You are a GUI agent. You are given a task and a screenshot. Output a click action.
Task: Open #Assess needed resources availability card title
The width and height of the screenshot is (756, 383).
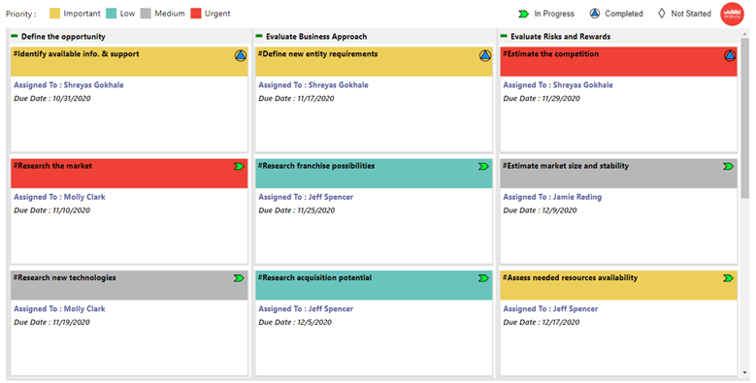pos(570,277)
